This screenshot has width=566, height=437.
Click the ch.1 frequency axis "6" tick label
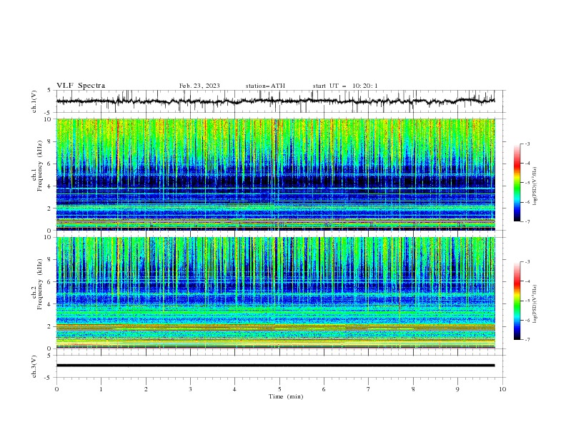pos(50,164)
